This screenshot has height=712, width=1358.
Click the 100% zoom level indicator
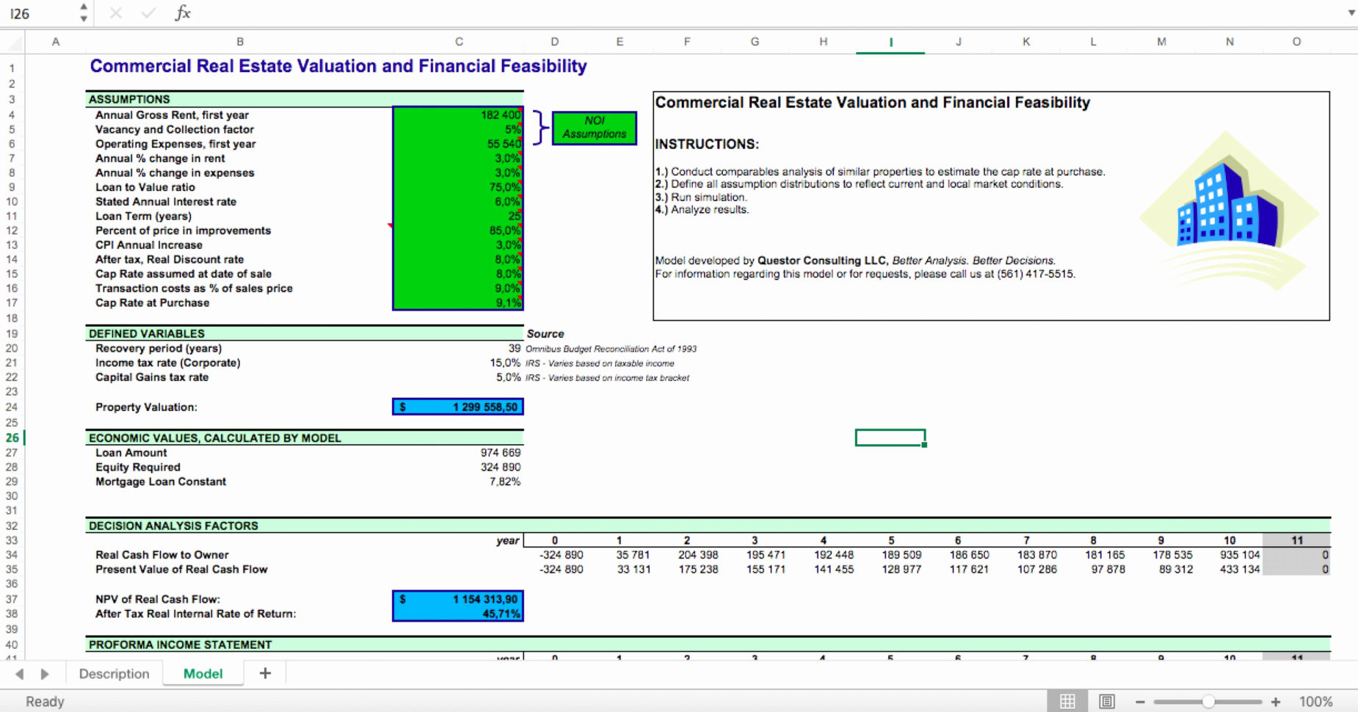[x=1314, y=701]
